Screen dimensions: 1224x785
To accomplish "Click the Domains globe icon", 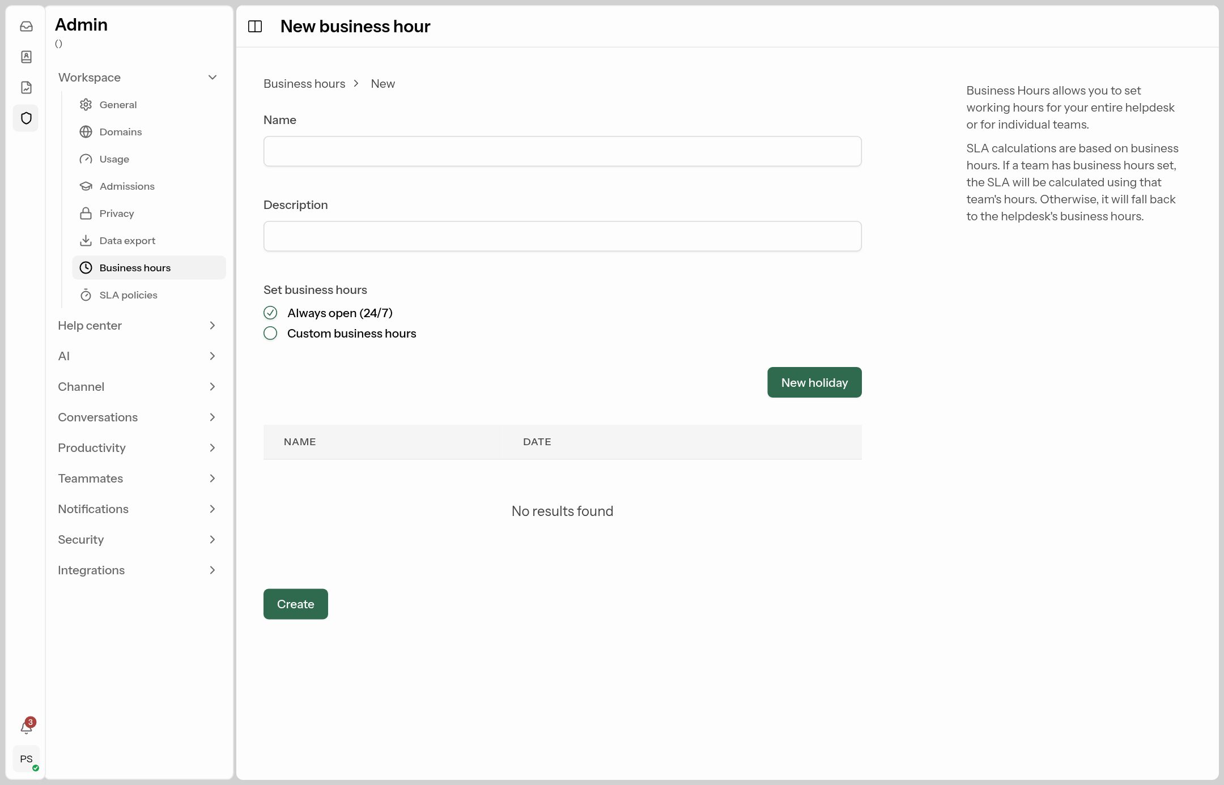I will pos(86,132).
